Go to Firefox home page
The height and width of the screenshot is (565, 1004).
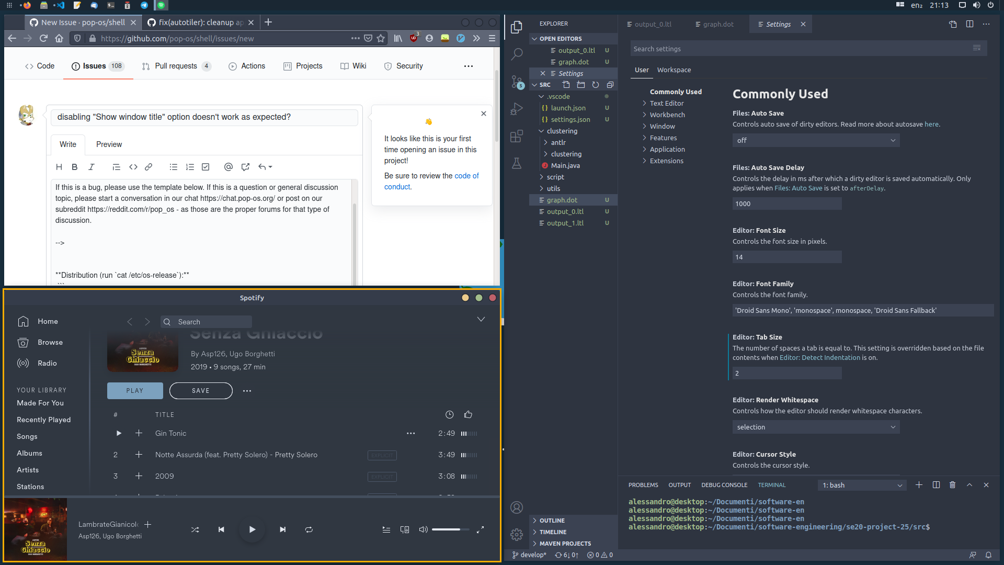click(59, 38)
